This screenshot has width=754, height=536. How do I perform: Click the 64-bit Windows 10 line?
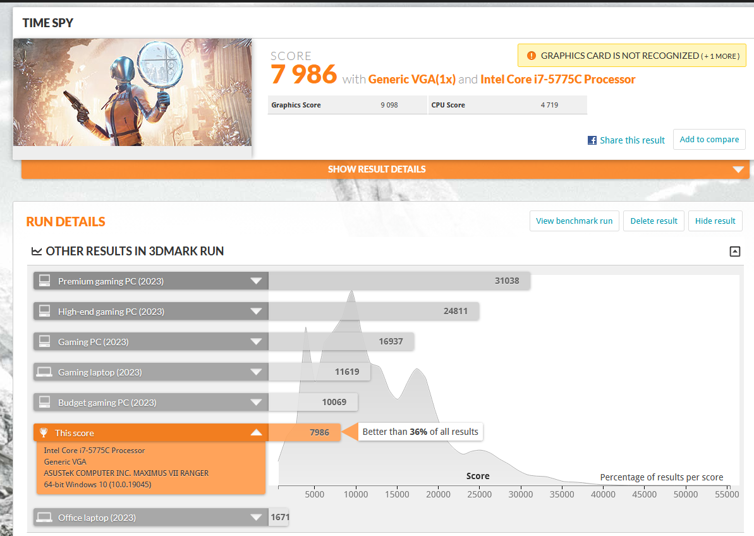(97, 485)
